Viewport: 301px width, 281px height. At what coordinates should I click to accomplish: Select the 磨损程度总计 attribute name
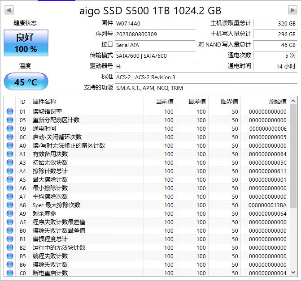(50, 239)
